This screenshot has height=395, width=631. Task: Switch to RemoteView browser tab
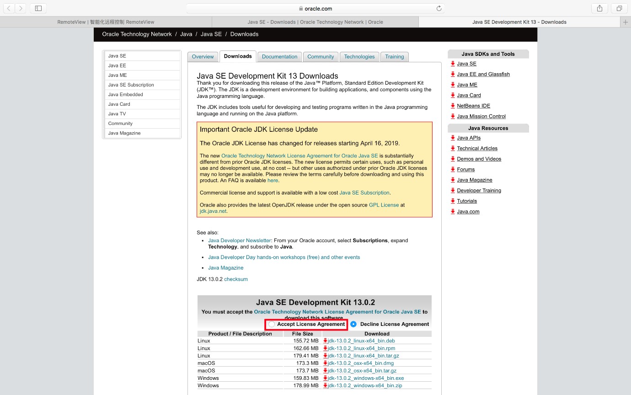point(106,22)
